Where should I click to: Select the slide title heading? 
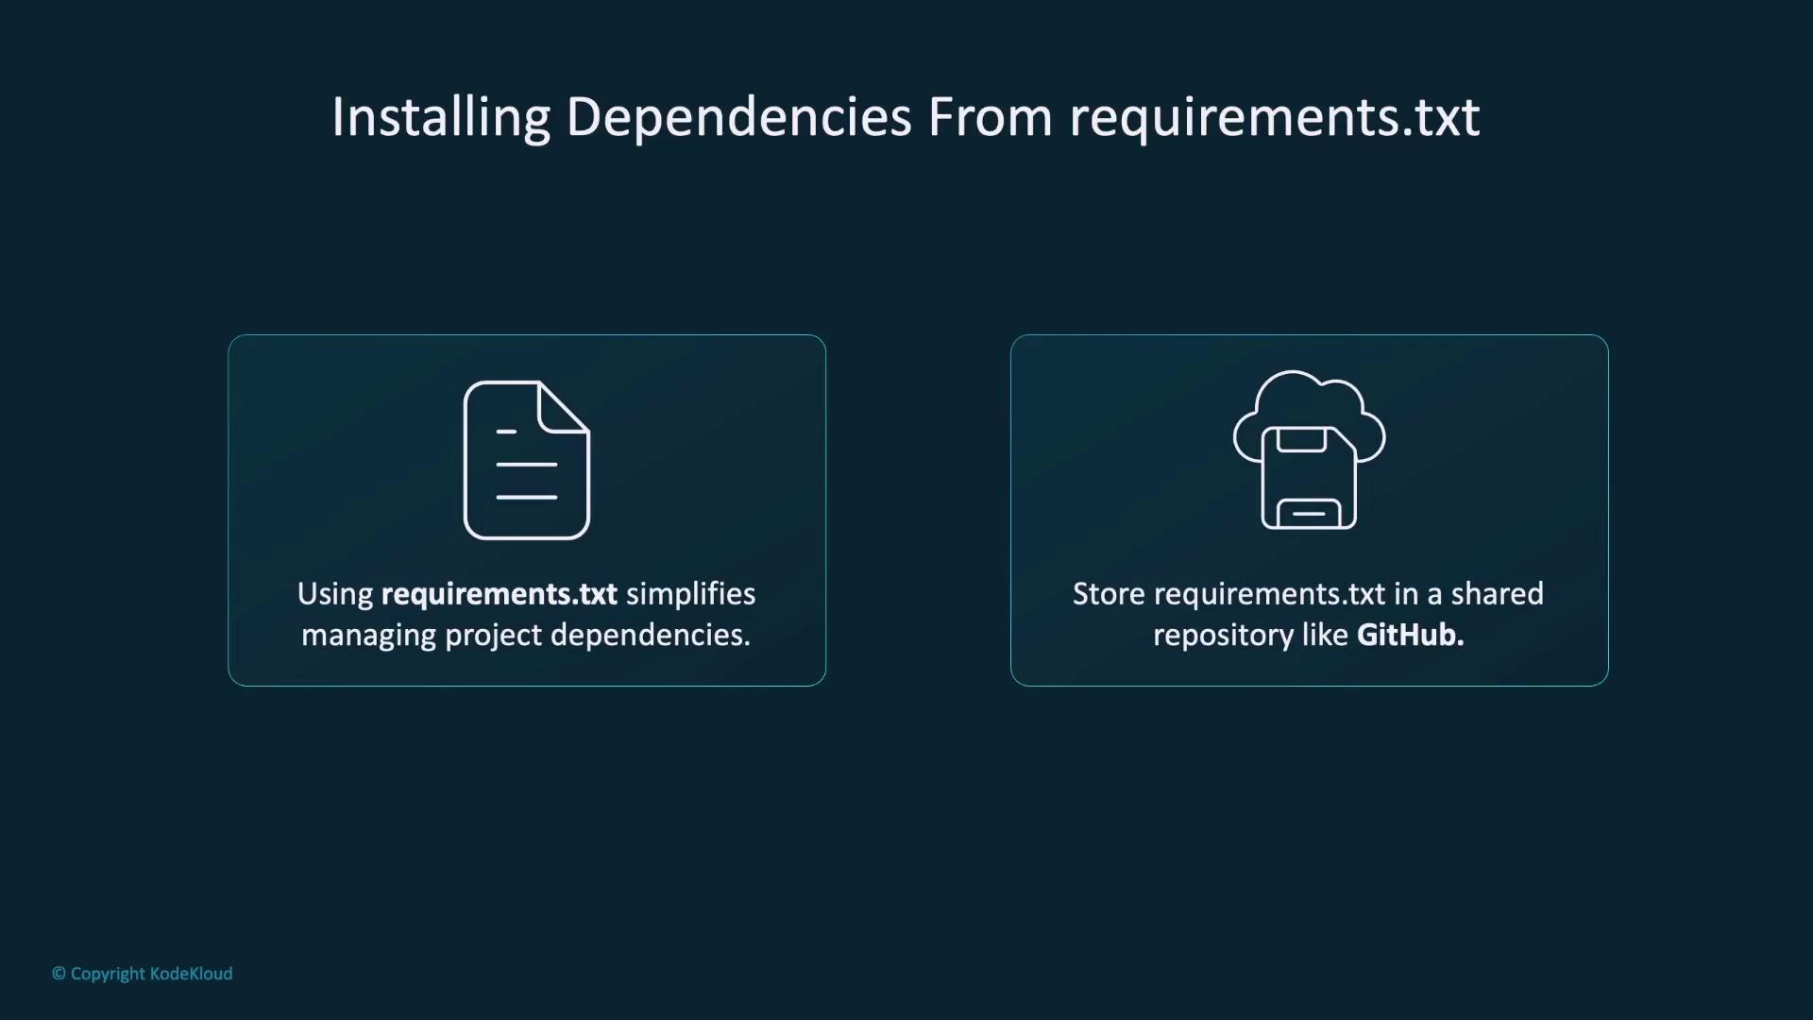pos(906,117)
